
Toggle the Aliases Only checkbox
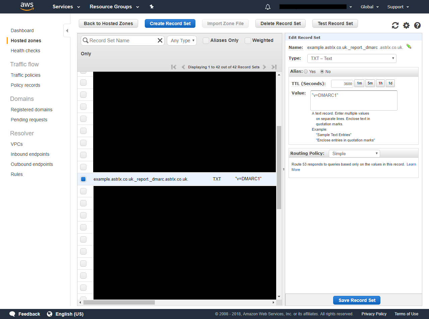pyautogui.click(x=206, y=41)
